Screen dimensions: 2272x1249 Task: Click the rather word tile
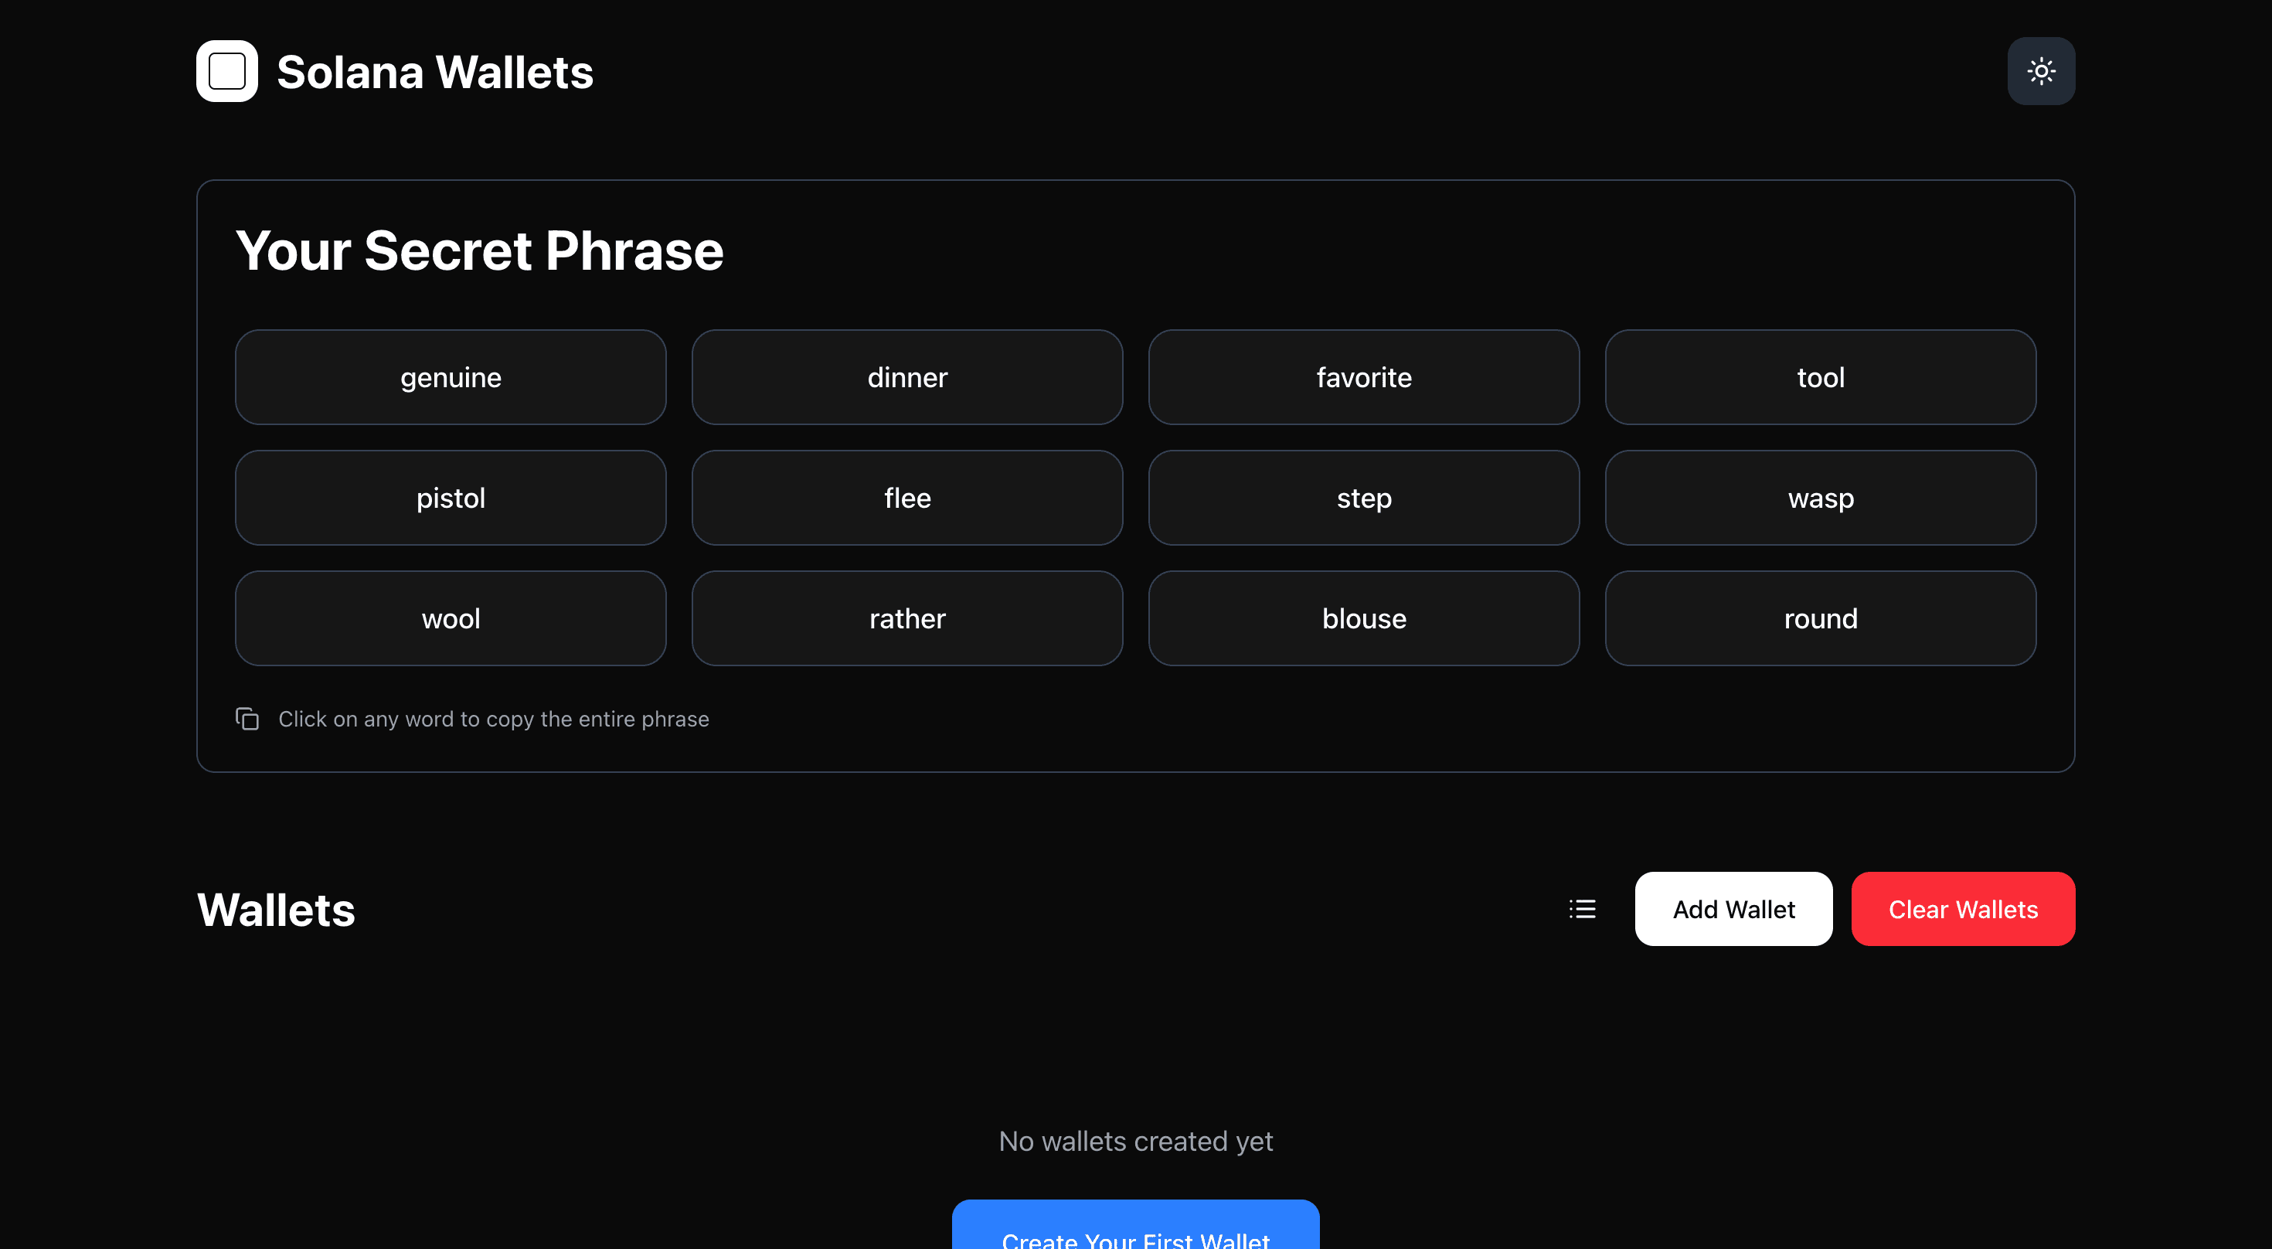pyautogui.click(x=906, y=618)
